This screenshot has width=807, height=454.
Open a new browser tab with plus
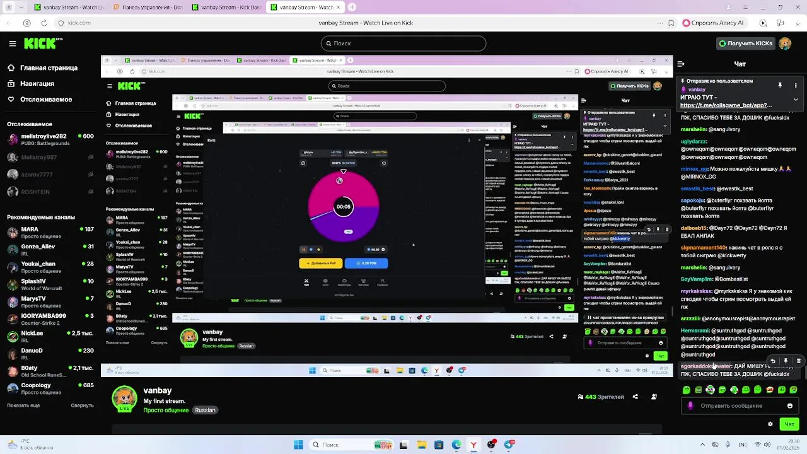click(352, 8)
